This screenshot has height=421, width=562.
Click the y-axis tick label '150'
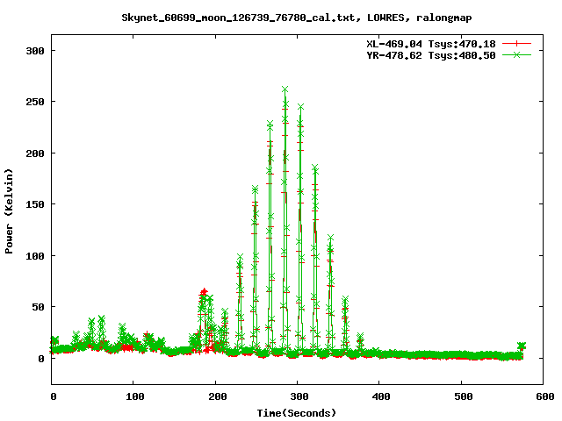pyautogui.click(x=35, y=204)
